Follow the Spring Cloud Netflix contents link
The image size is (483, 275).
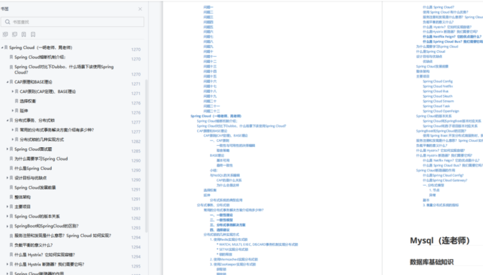pos(437,86)
